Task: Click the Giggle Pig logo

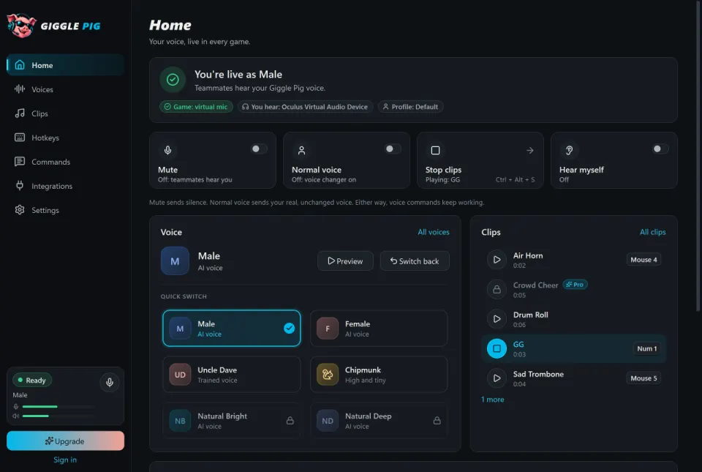Action: (x=53, y=26)
